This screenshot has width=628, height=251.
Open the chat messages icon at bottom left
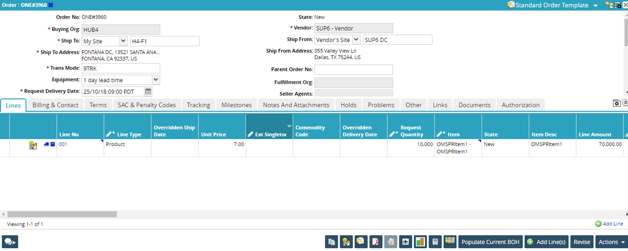pos(10,242)
